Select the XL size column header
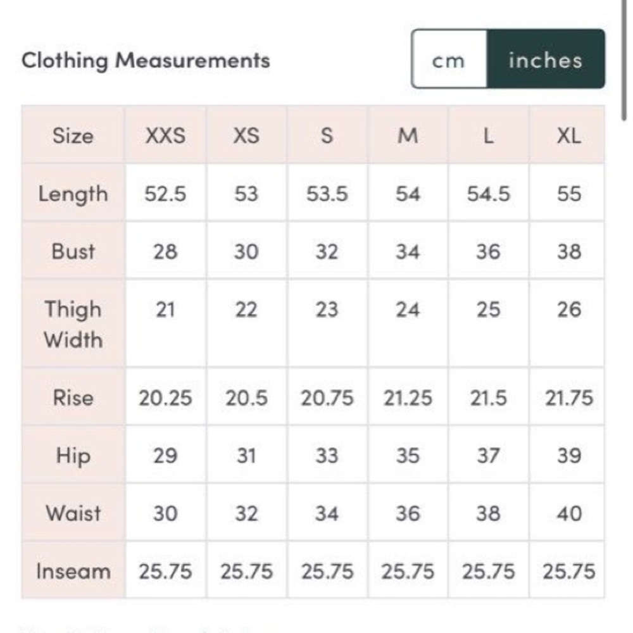Screen dimensions: 633x633 [568, 135]
